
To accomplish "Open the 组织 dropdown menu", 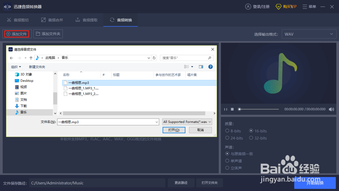I will 16,67.
